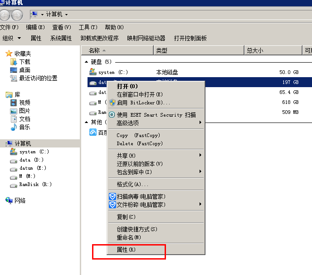
Task: Expand the 共享 submenu
Action: (x=200, y=156)
